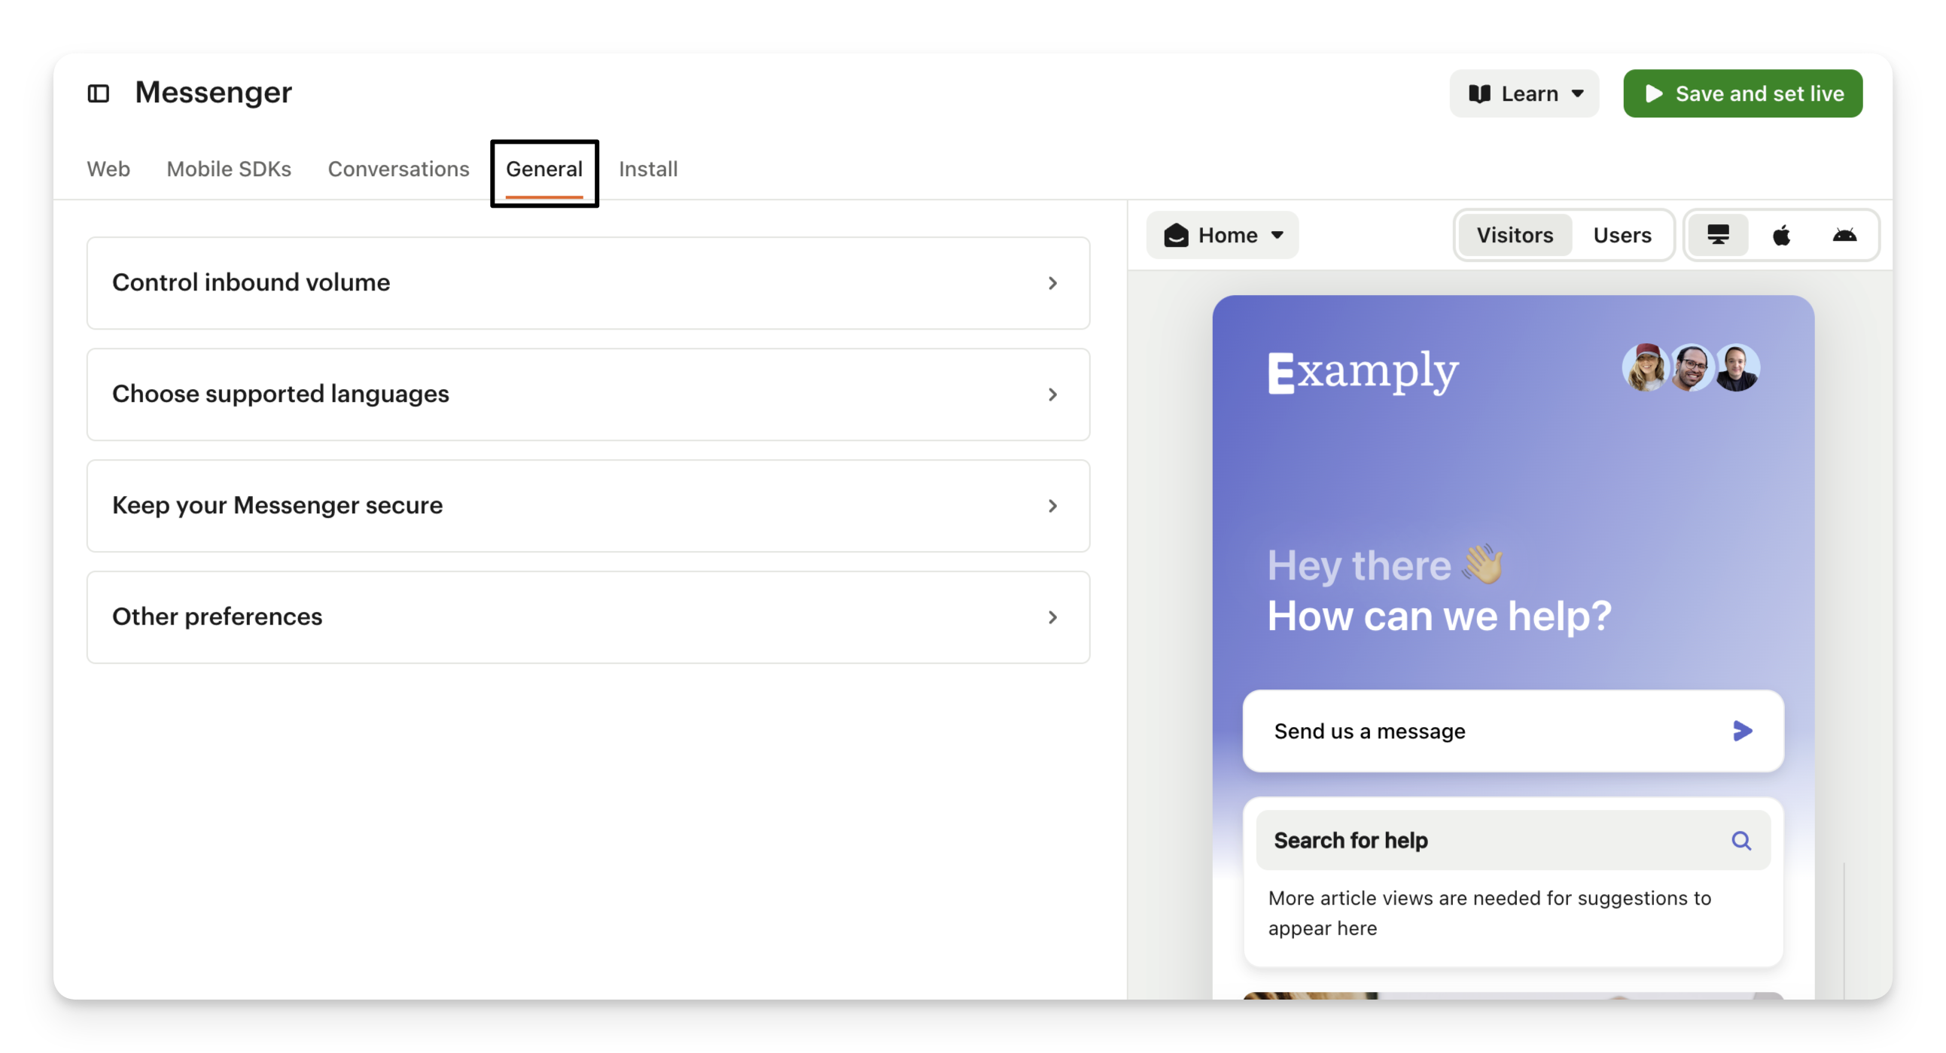Toggle preview to Visitors
Viewport: 1946px width, 1053px height.
click(x=1515, y=235)
